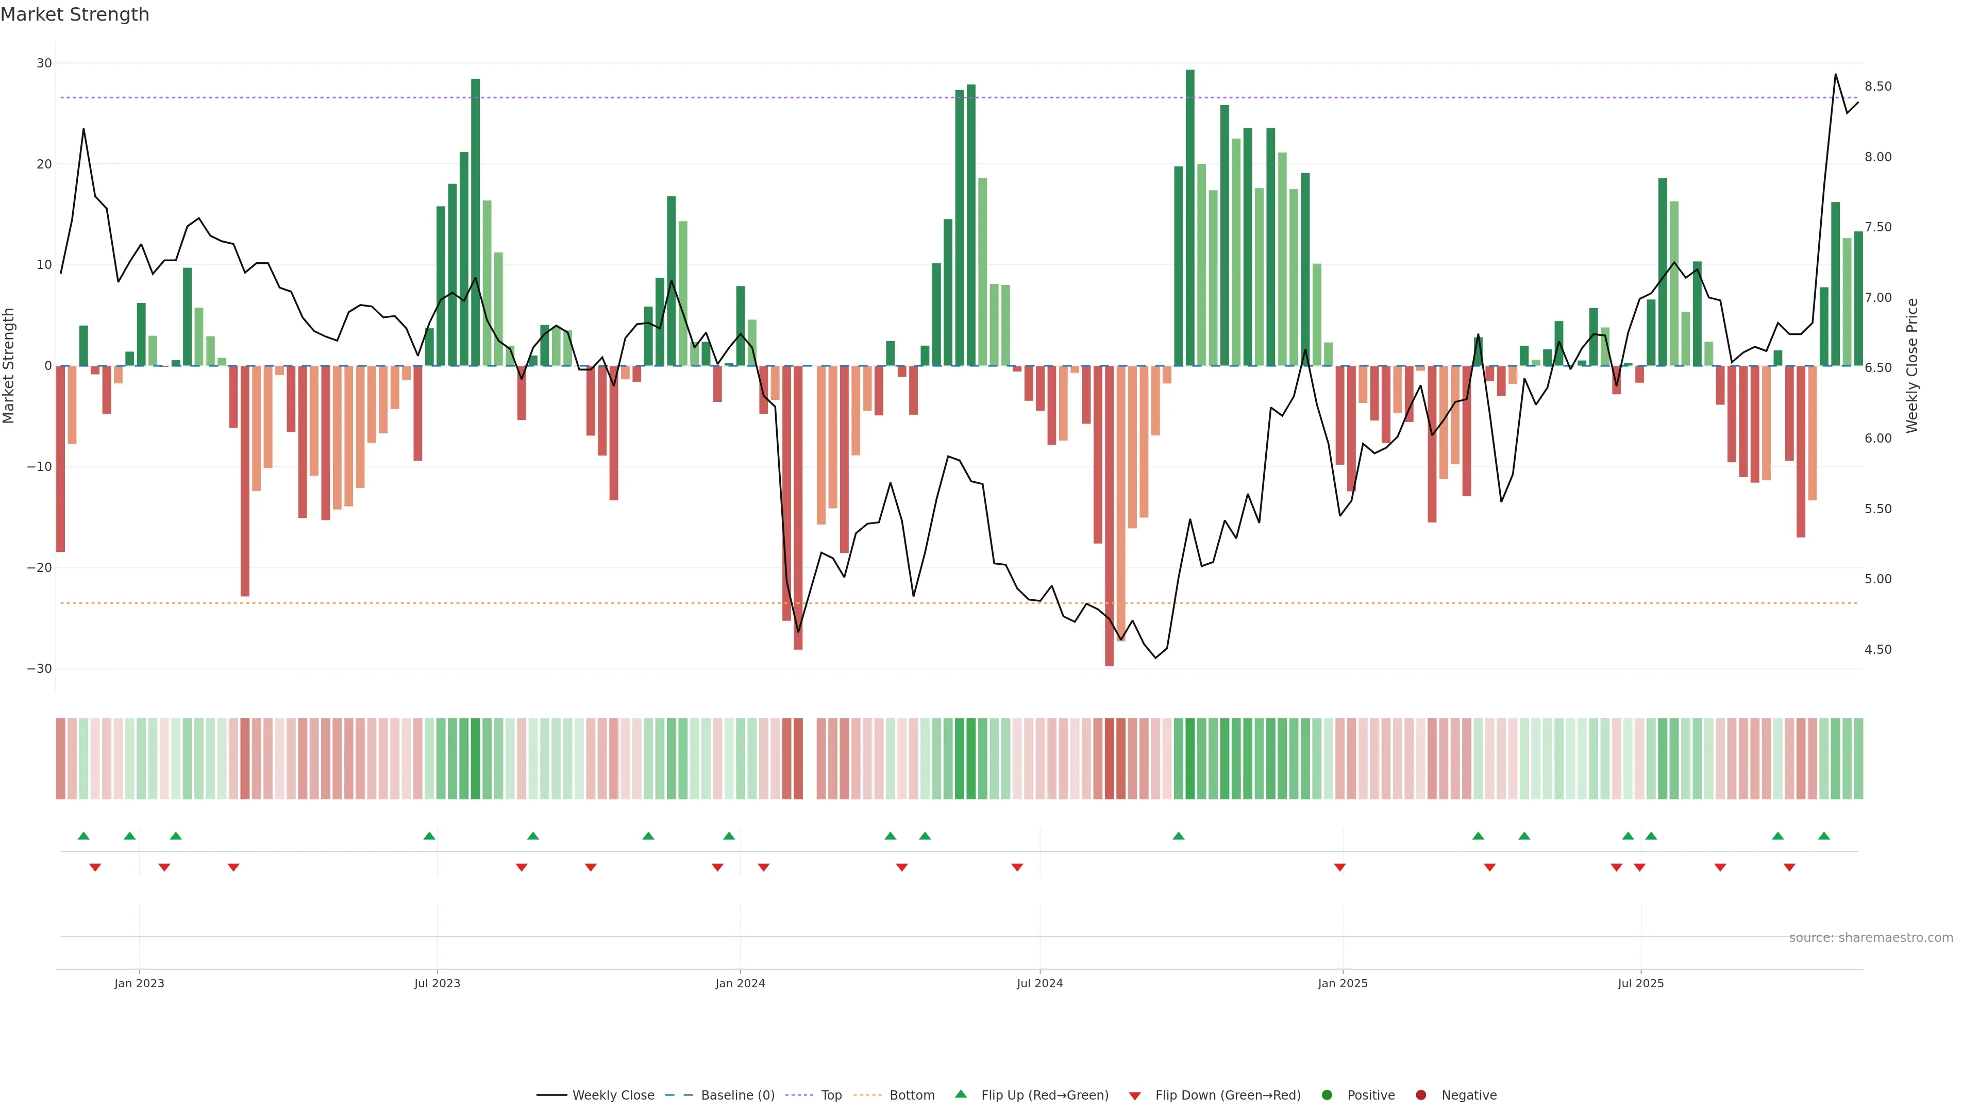Image resolution: width=1979 pixels, height=1113 pixels.
Task: Click the Jul 2025 x-axis label
Action: click(1640, 983)
